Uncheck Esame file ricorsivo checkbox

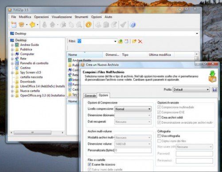90,164
